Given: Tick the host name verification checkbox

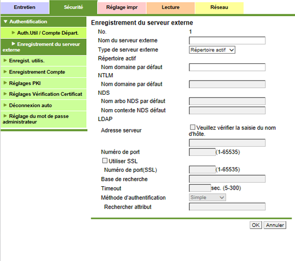Looking at the screenshot, I should (x=192, y=127).
